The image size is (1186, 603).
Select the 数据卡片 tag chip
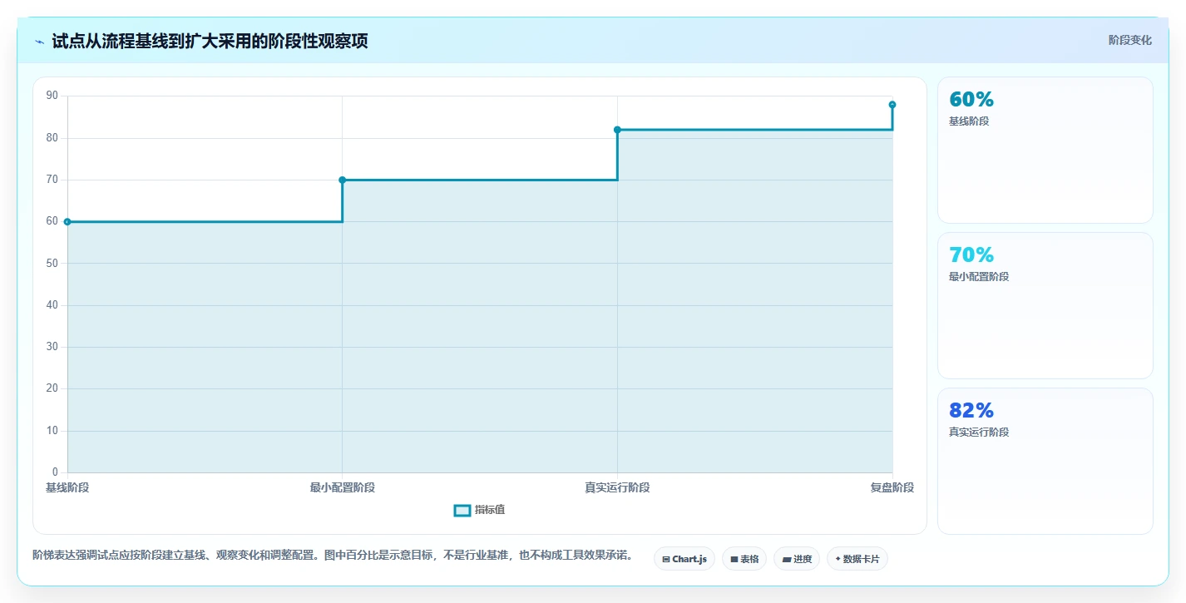(x=857, y=559)
